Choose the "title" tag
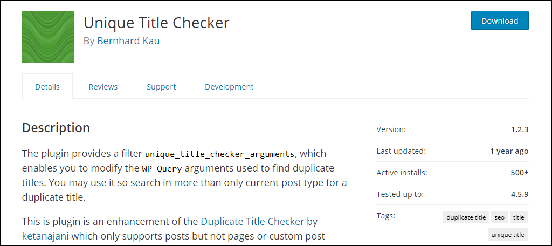This screenshot has width=552, height=246. pos(519,217)
